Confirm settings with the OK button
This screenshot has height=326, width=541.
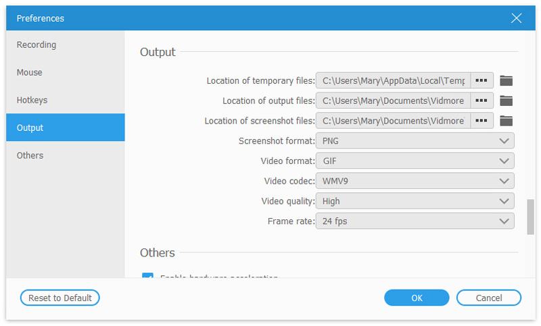pos(417,298)
